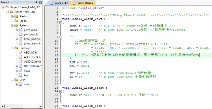Expand timer_alarm.c dependencies in tree

(x=17, y=39)
